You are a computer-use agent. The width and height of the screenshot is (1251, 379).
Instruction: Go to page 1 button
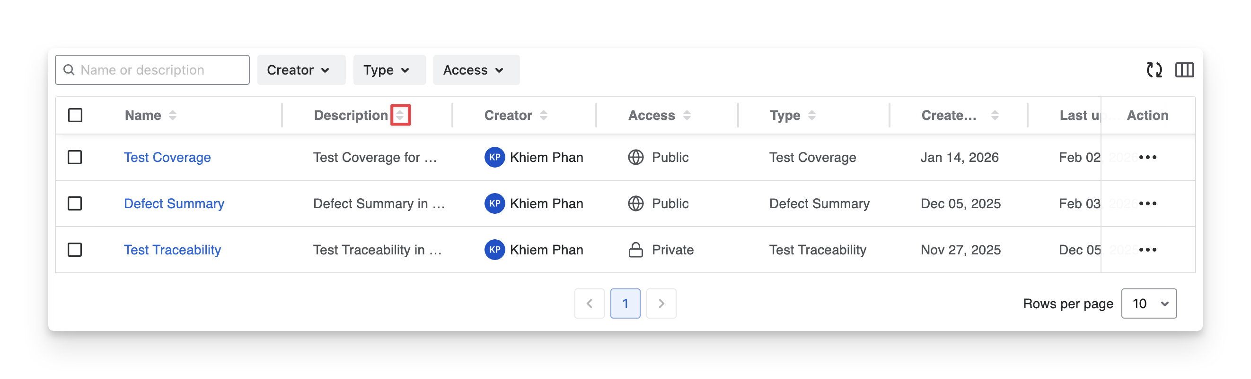pos(625,304)
